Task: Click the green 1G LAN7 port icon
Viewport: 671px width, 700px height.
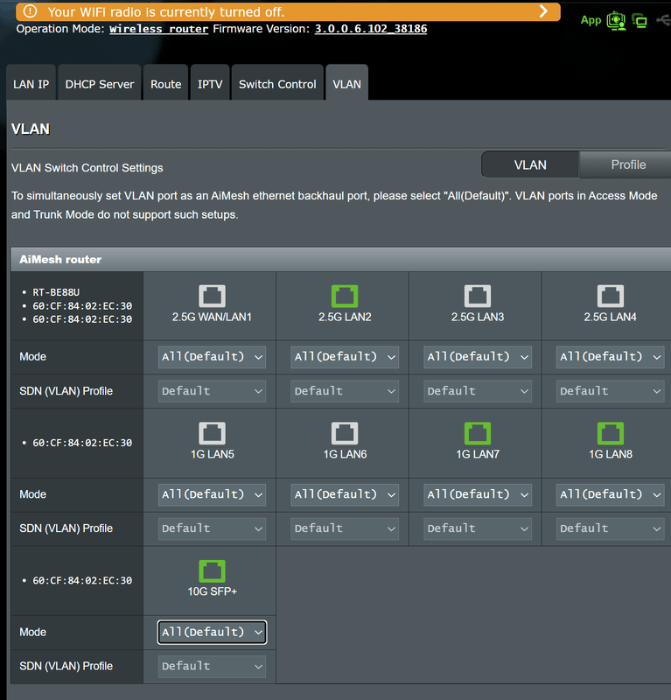Action: pos(478,433)
